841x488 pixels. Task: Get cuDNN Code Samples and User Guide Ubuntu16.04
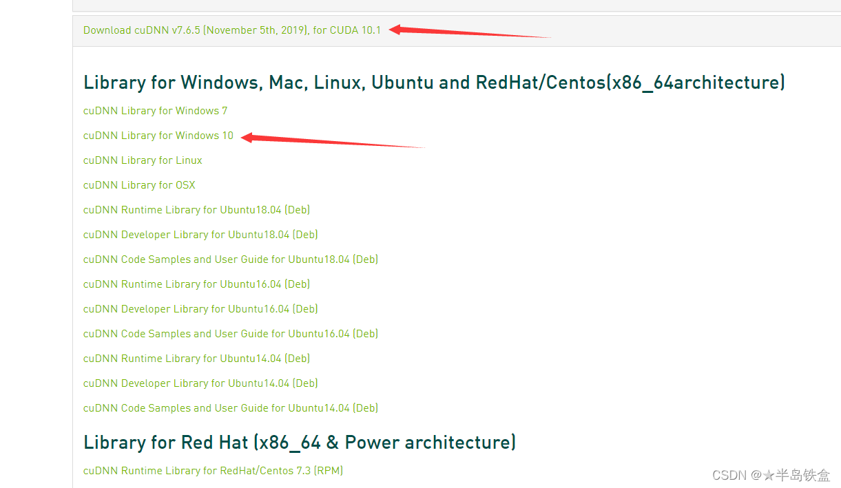tap(231, 334)
